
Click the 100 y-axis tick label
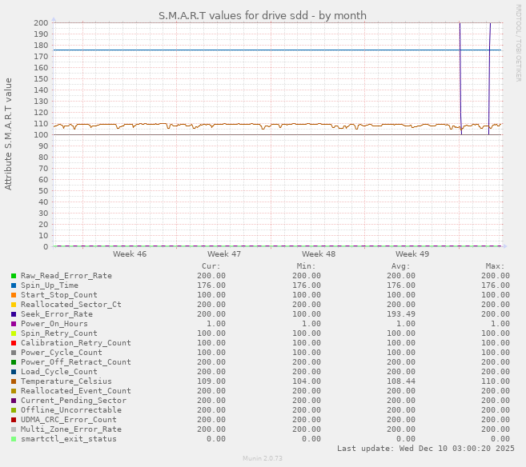(41, 134)
